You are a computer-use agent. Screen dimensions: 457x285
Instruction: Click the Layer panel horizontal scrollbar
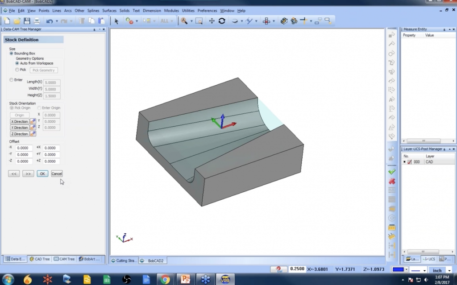tap(428, 252)
